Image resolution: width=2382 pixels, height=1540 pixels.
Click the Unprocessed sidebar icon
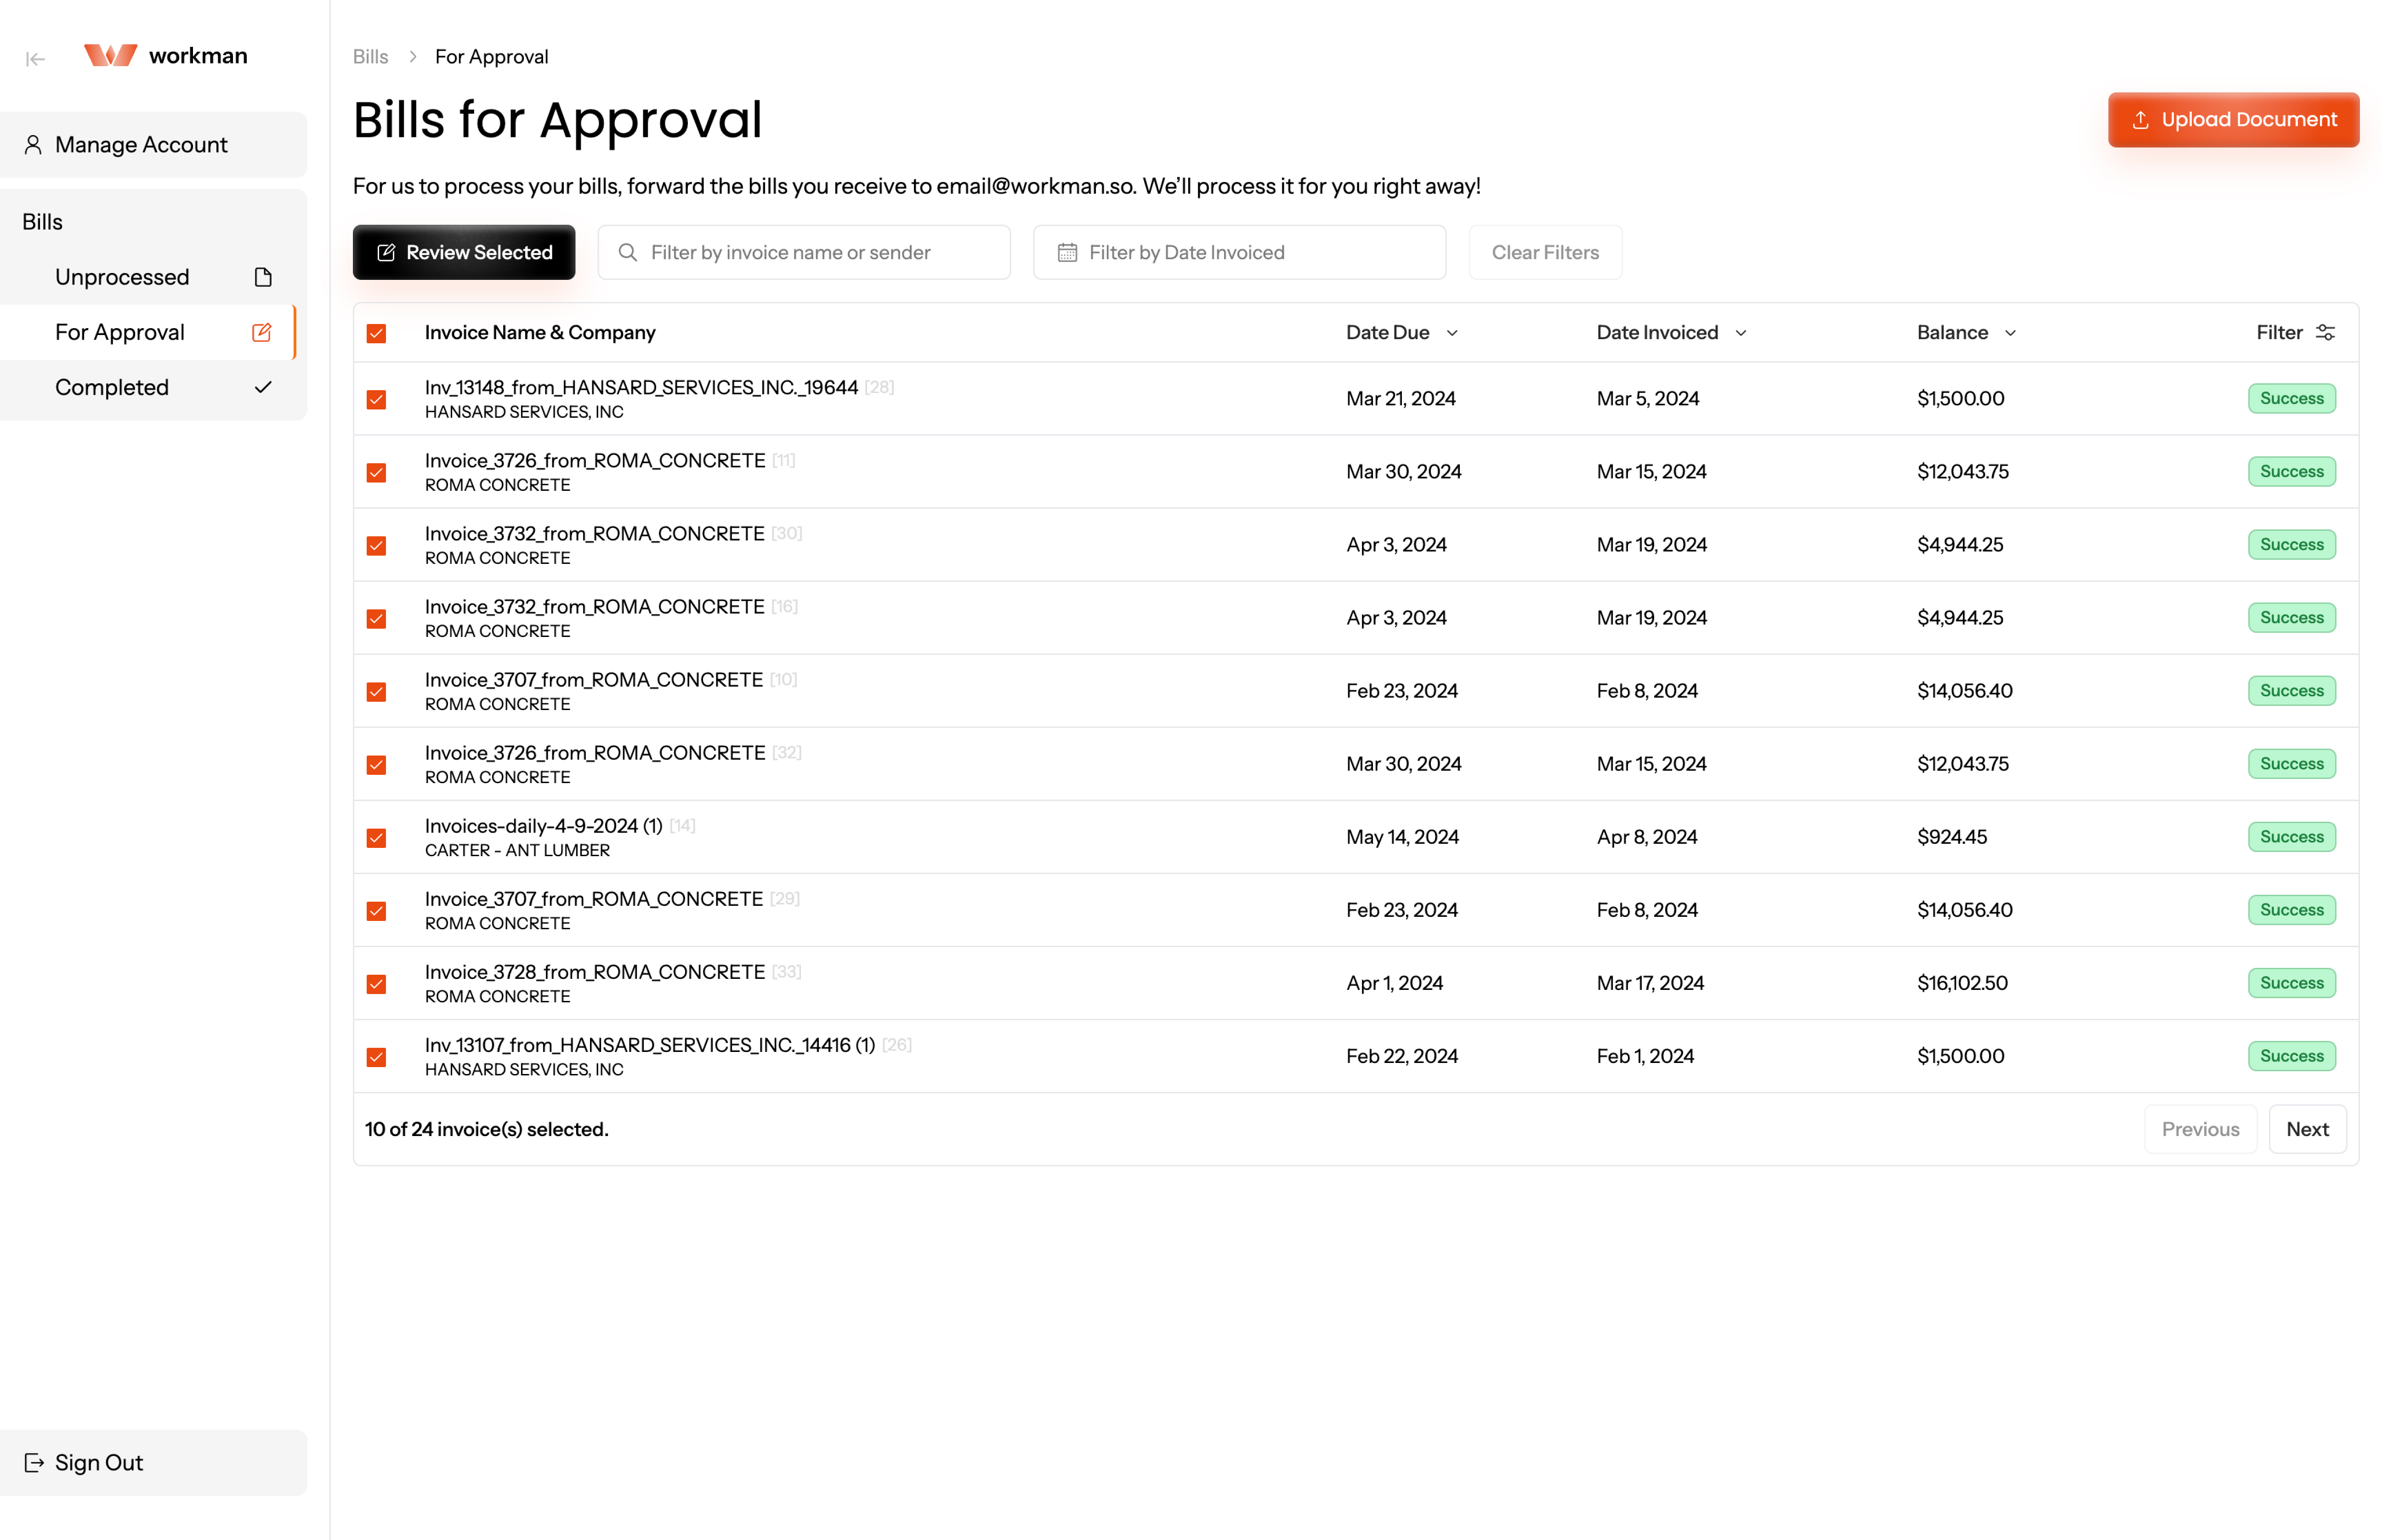[x=264, y=276]
